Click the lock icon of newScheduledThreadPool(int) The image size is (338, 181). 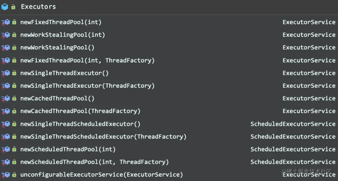coord(14,149)
